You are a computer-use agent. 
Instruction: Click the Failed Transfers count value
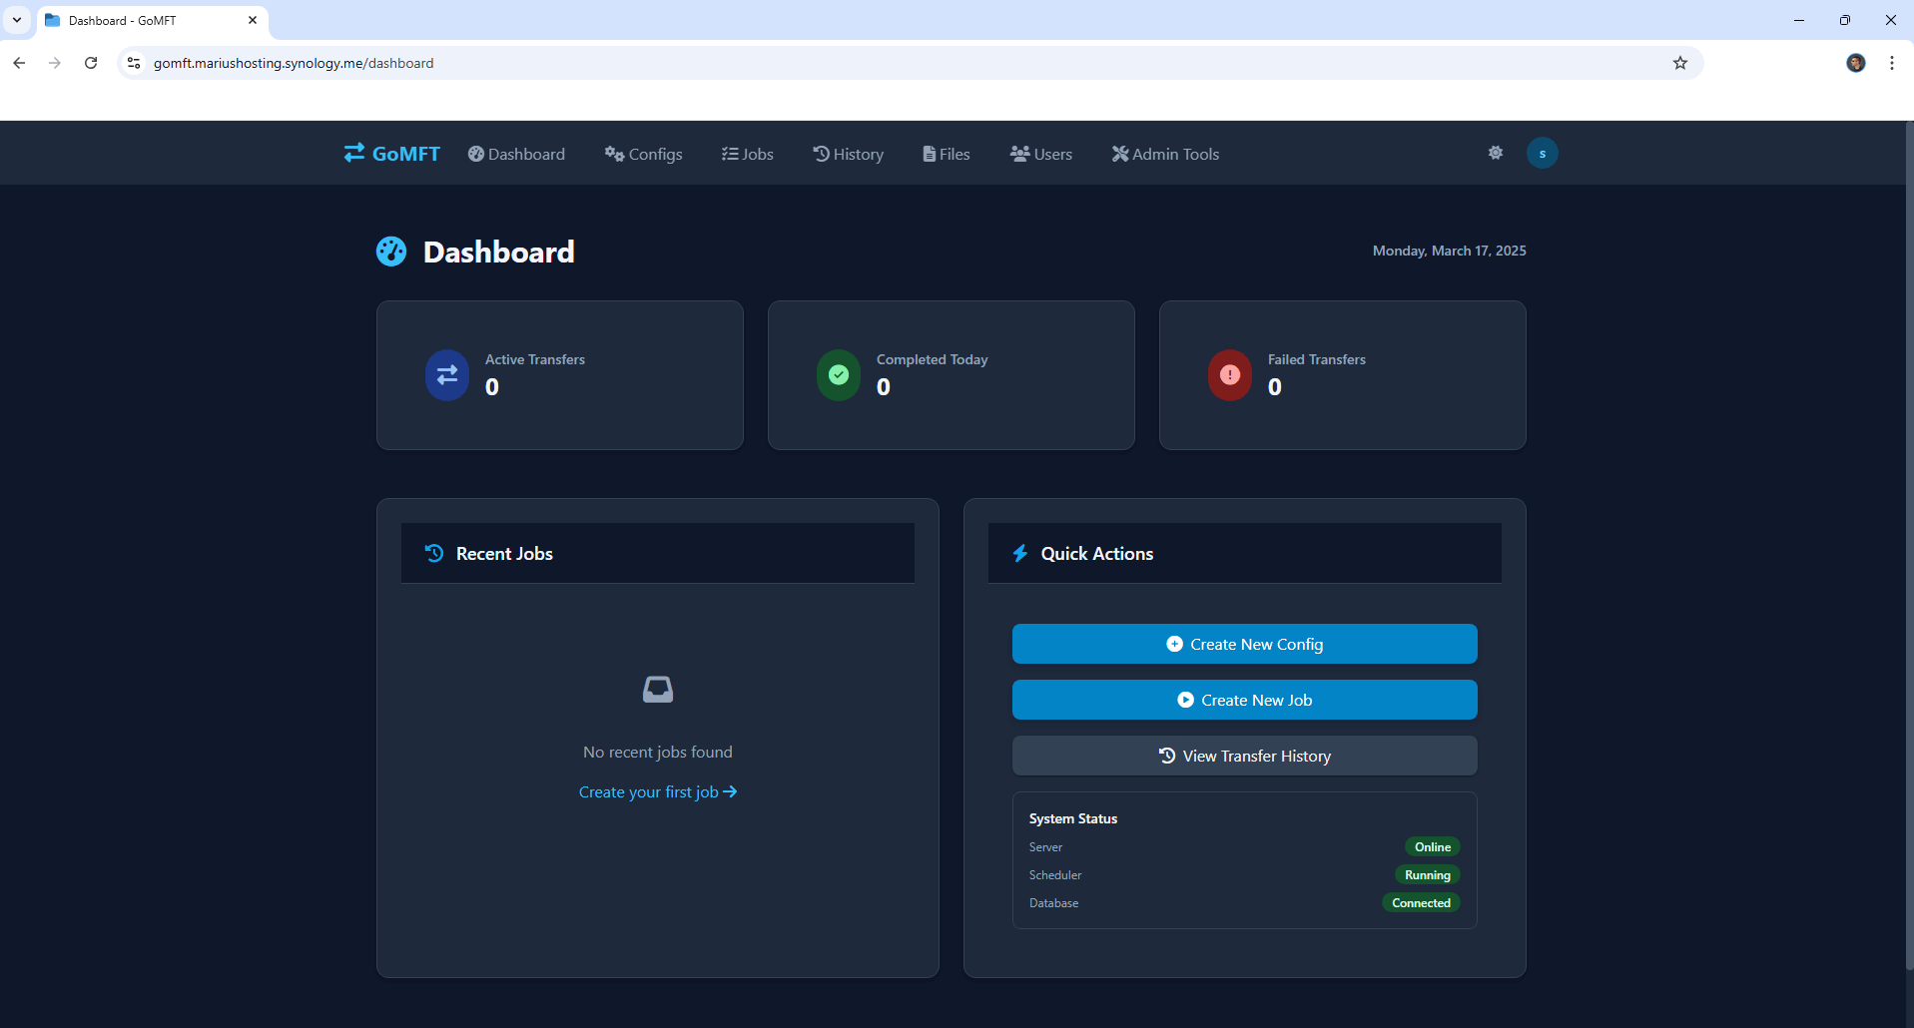[1275, 387]
